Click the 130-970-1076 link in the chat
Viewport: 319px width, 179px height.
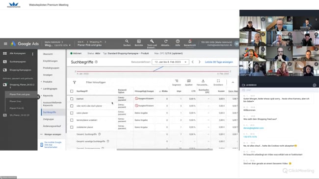tap(250, 137)
